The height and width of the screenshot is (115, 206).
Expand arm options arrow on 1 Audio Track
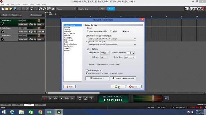43,24
